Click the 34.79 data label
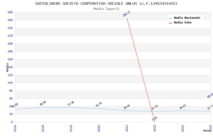 (99, 104)
